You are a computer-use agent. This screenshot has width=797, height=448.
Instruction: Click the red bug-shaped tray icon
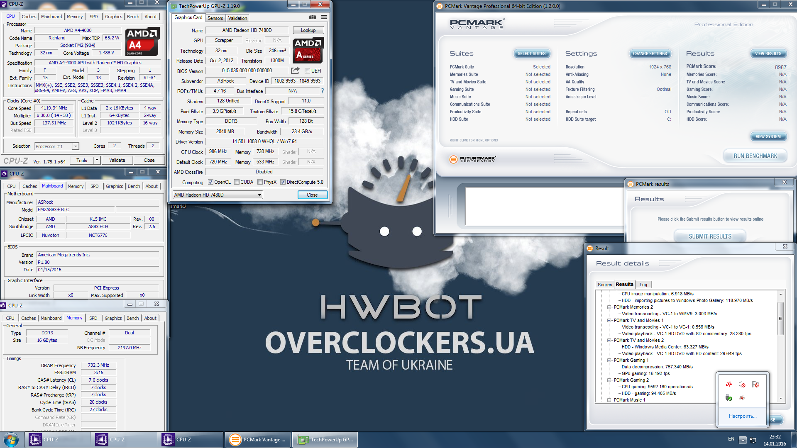tap(742, 398)
